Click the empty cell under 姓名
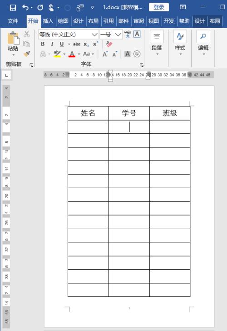 [x=88, y=127]
